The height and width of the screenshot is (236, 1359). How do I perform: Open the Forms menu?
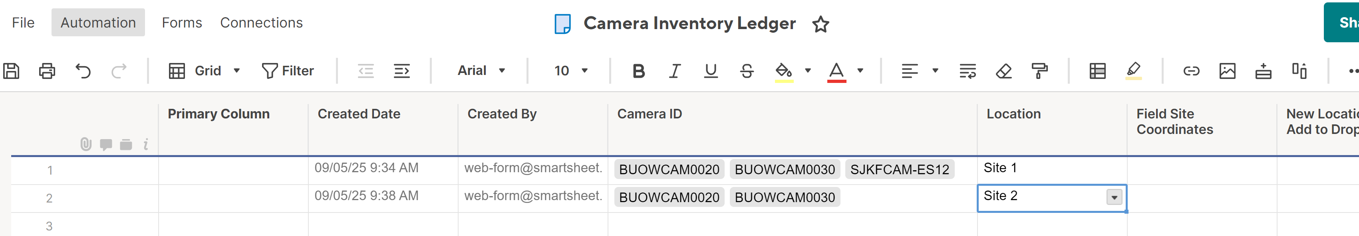coord(181,23)
